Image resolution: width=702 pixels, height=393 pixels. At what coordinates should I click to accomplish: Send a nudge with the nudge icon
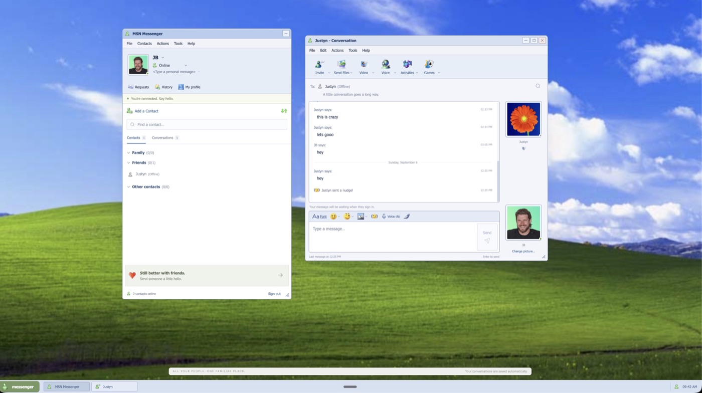point(374,217)
